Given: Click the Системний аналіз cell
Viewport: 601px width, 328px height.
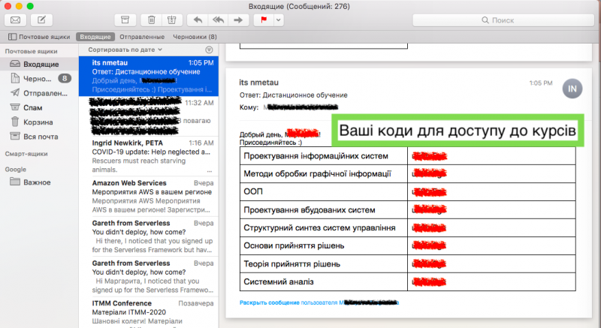Looking at the screenshot, I should 324,281.
